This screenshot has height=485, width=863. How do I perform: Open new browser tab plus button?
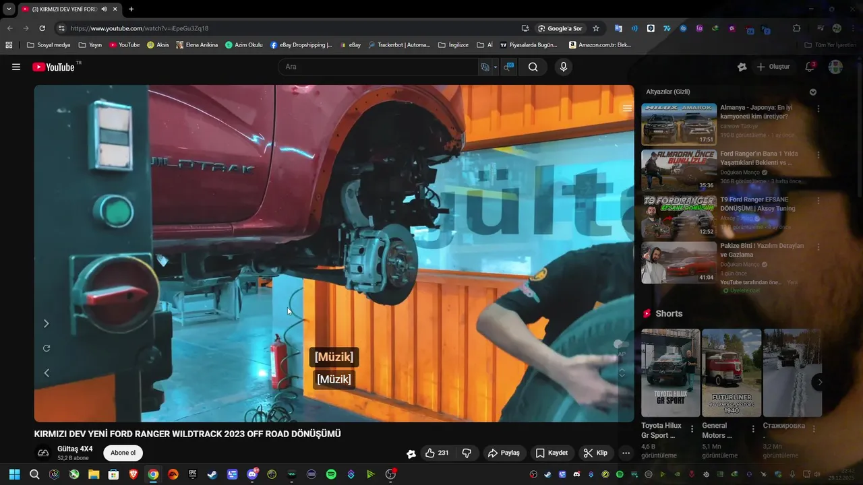point(131,9)
